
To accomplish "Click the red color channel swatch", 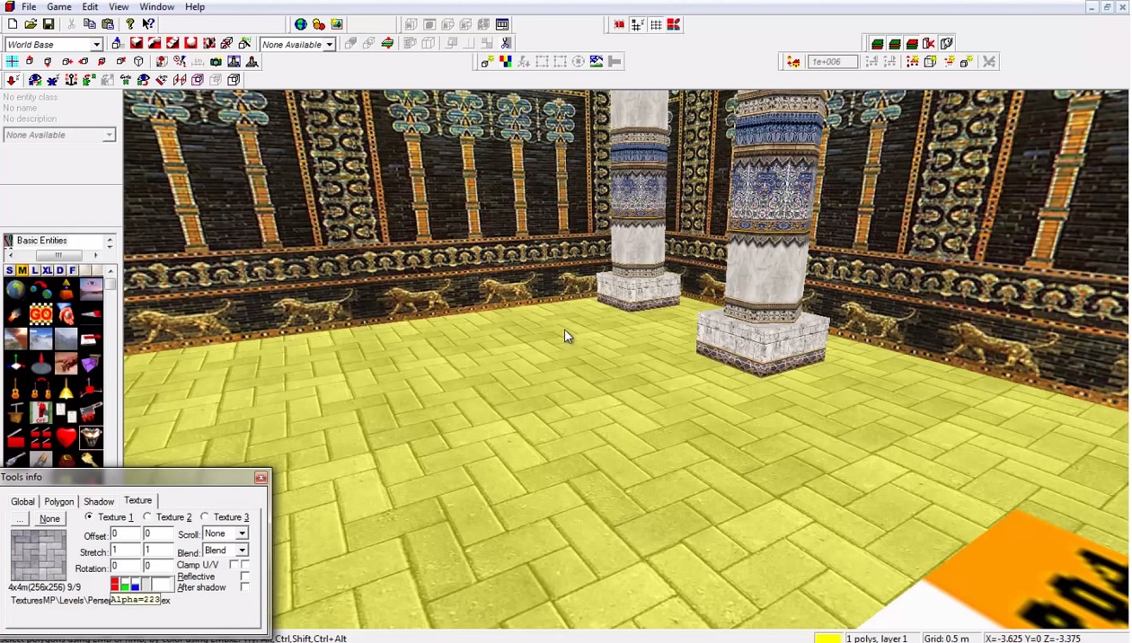I will pyautogui.click(x=115, y=586).
